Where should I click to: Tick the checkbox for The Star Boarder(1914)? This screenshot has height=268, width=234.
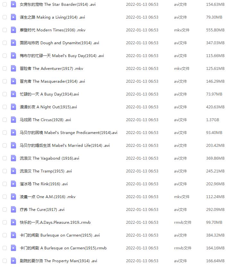coord(5,4)
